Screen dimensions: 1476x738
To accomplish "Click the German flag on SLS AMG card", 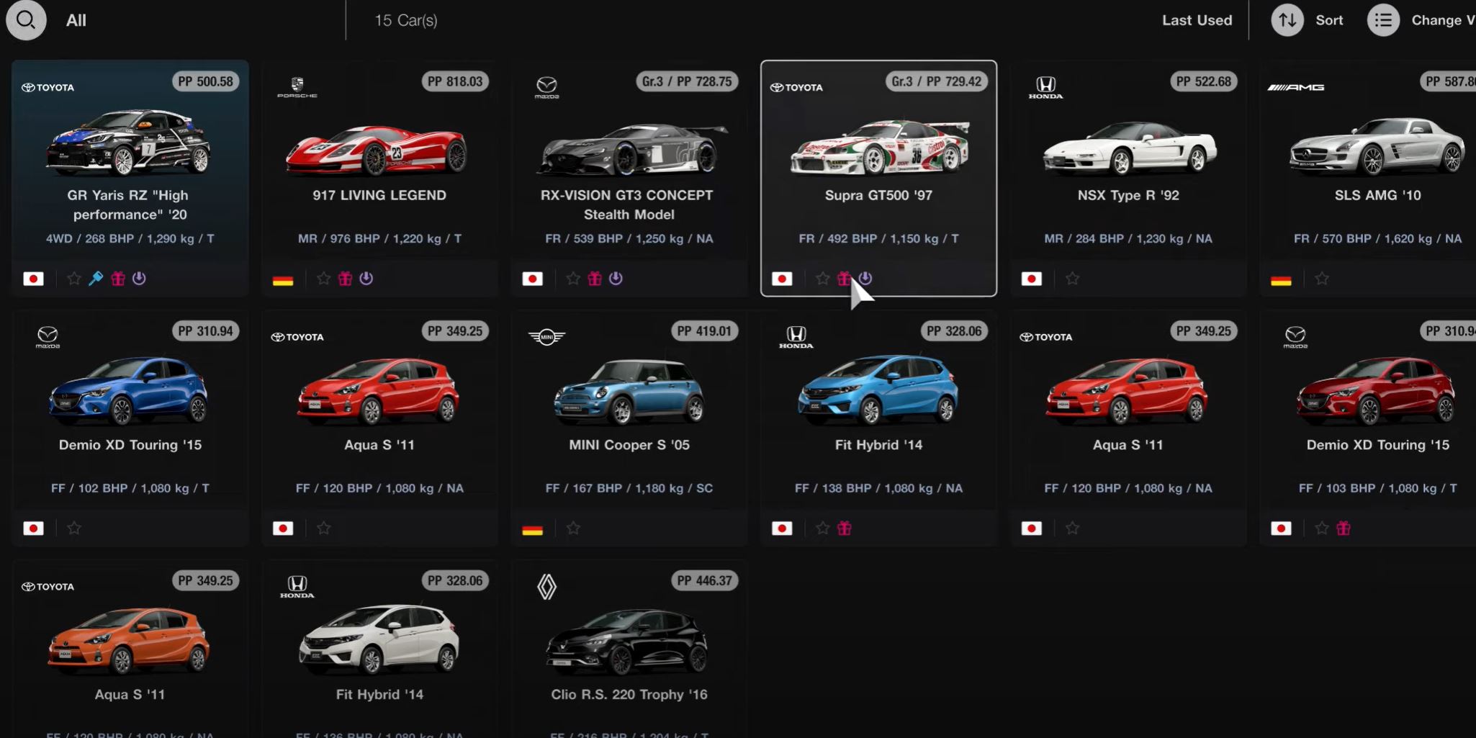I will [x=1281, y=279].
